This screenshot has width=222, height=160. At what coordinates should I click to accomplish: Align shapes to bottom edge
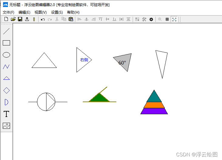point(114,19)
